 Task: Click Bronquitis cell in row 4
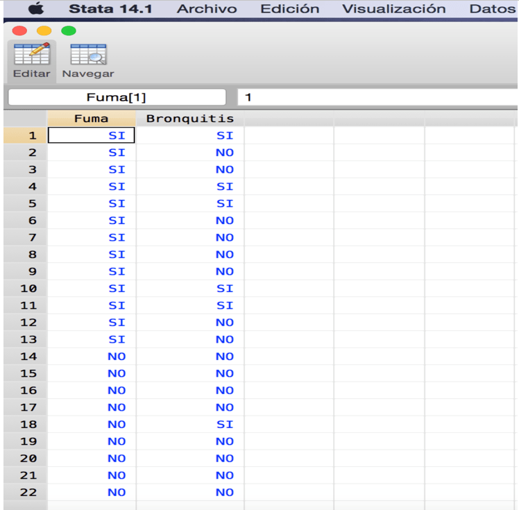coord(189,187)
